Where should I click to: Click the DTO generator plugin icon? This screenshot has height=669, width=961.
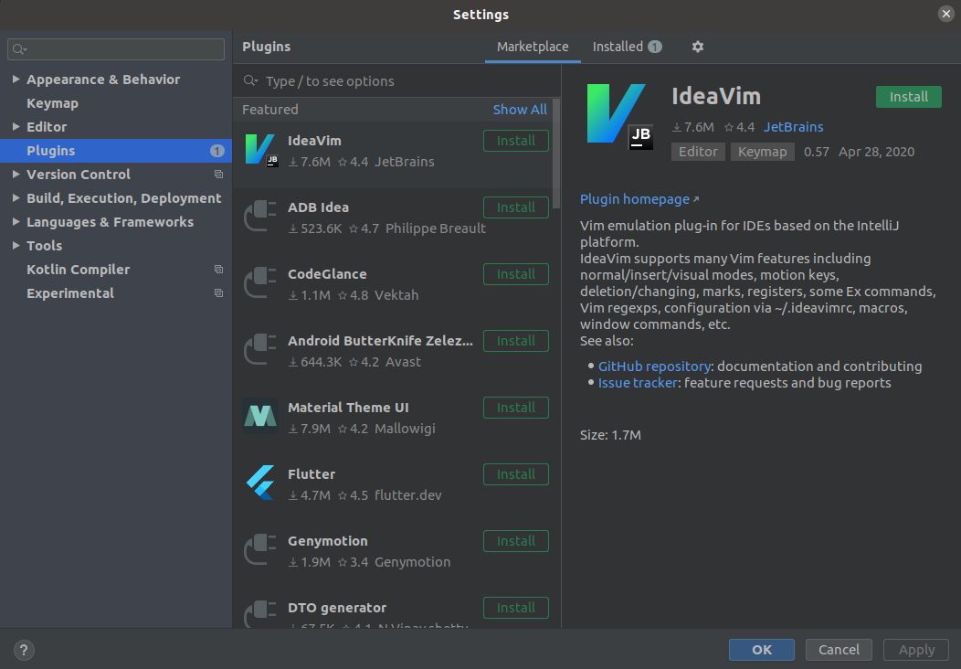point(260,614)
